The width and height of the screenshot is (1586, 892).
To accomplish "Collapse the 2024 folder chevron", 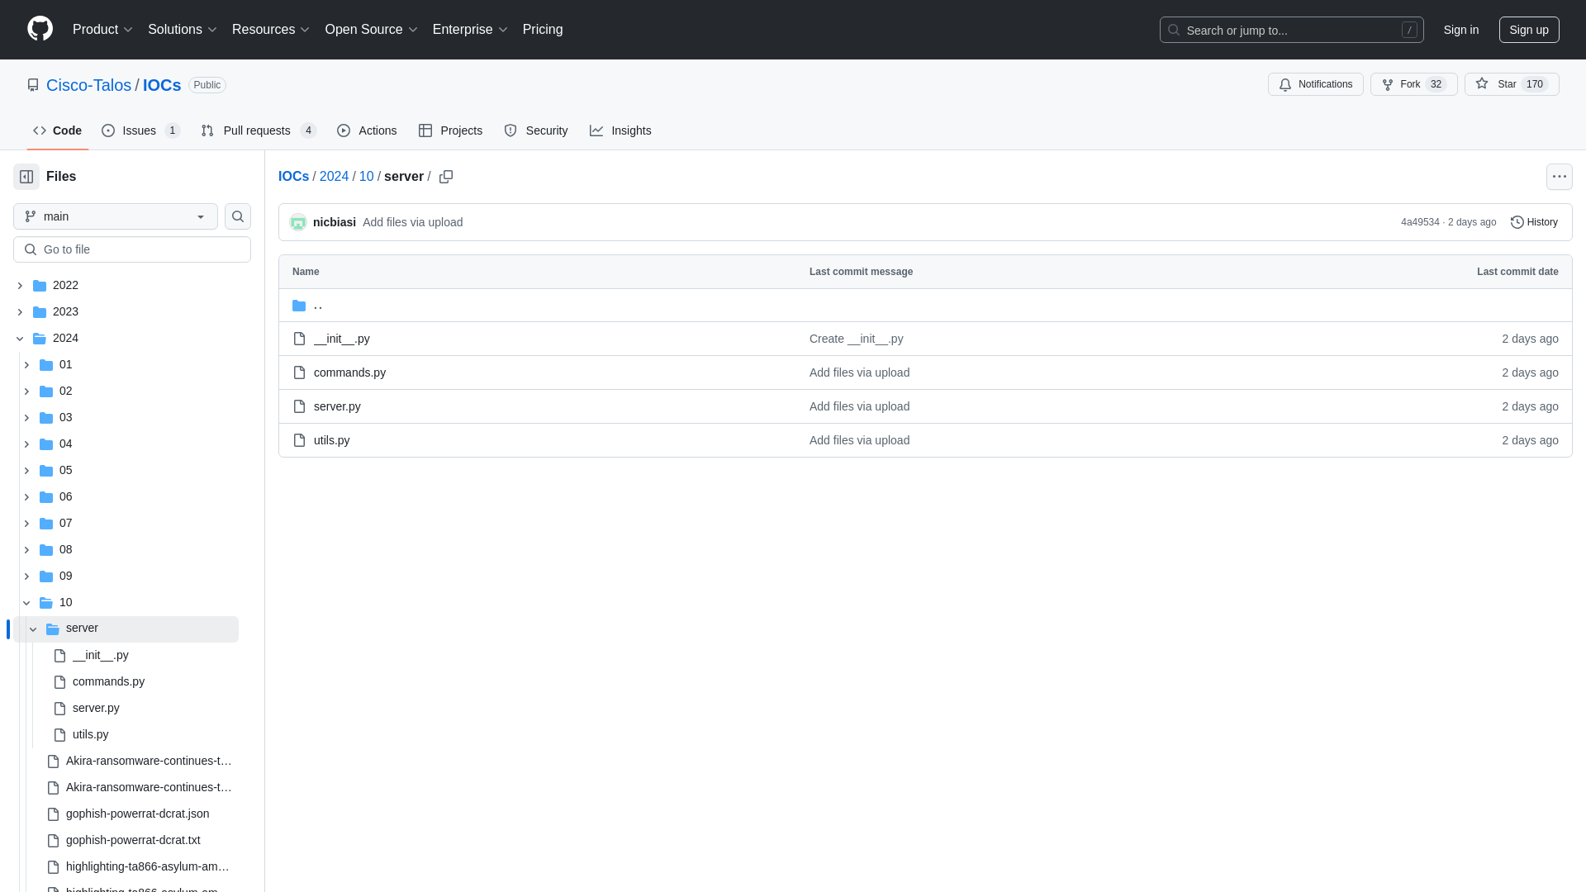I will click(20, 339).
